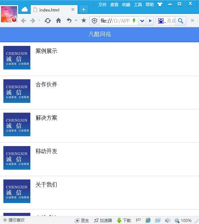Expand the undo history dropdown arrow
Screen dimensions: 199x224
76,21
